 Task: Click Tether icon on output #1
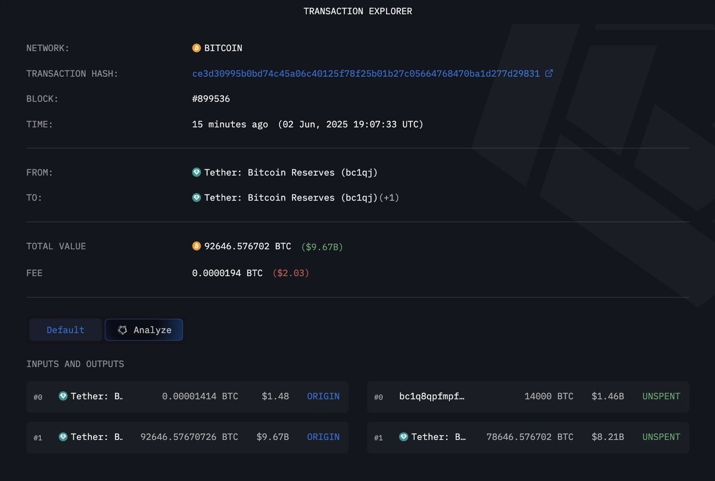point(403,437)
